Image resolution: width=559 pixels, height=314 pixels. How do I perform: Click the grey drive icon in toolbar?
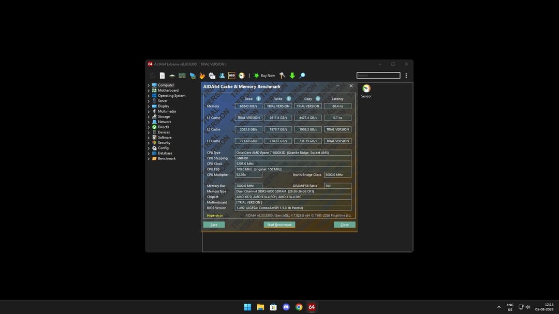coord(172,76)
